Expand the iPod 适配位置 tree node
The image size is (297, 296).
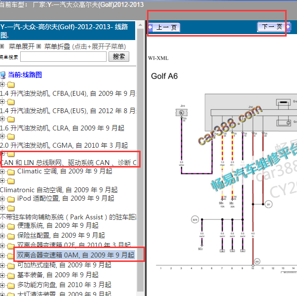click(x=2, y=199)
